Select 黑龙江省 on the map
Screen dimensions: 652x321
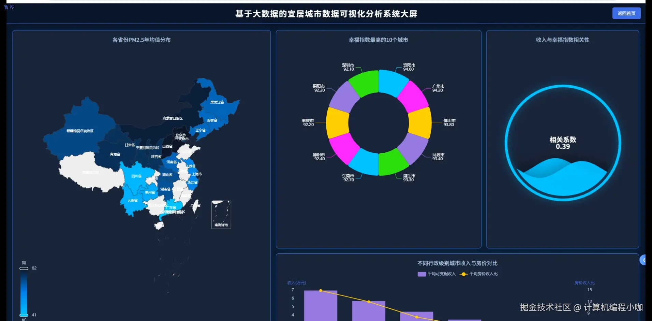click(x=217, y=102)
